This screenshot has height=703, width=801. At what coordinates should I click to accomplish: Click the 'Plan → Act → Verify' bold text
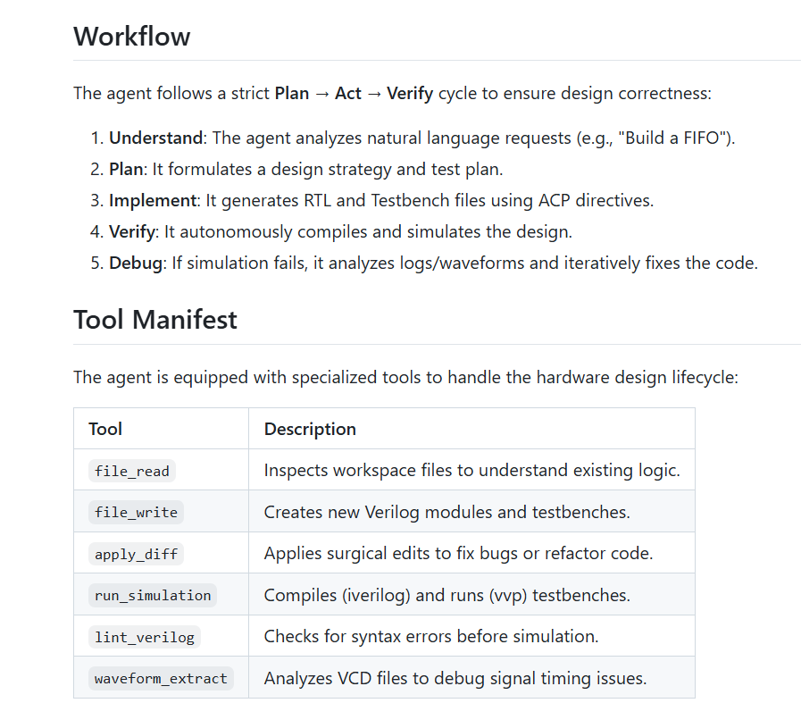point(354,94)
